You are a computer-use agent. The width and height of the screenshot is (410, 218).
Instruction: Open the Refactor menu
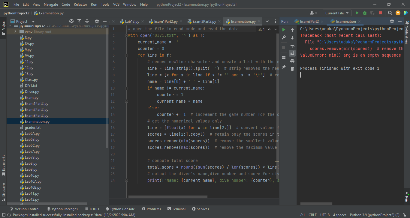80,4
